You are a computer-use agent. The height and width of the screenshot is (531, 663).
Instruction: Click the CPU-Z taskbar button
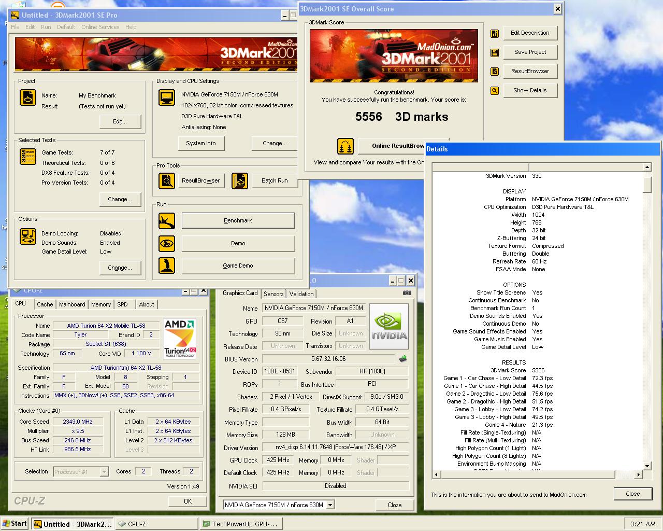156,524
